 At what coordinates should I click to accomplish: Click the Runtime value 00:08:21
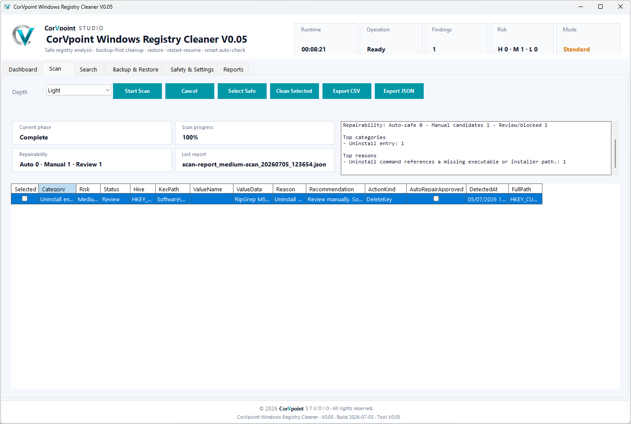(314, 49)
